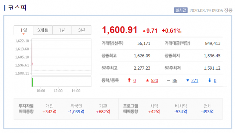This screenshot has height=133, width=235.
Task: Click the 10:00 time axis label
Action: (41, 91)
